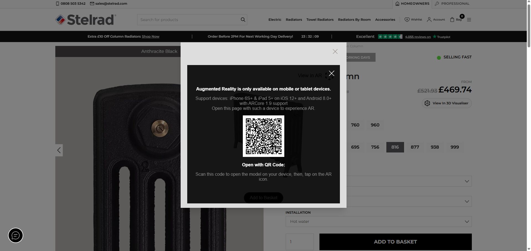Select size option 695
This screenshot has width=531, height=251.
tap(355, 147)
